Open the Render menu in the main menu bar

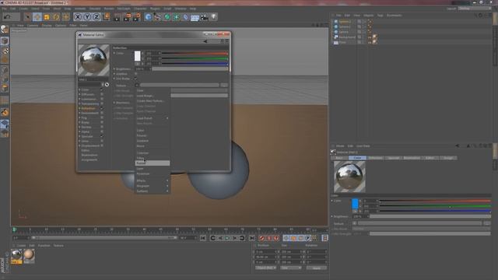click(x=109, y=9)
